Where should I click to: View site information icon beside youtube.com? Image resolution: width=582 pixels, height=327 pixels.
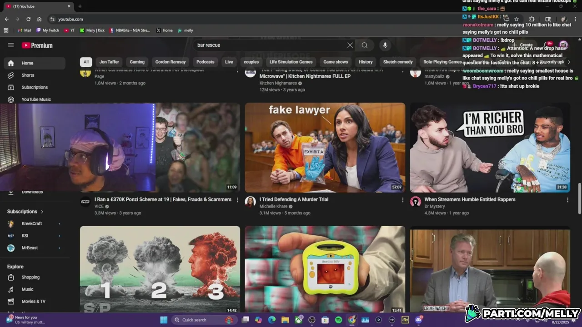point(52,19)
